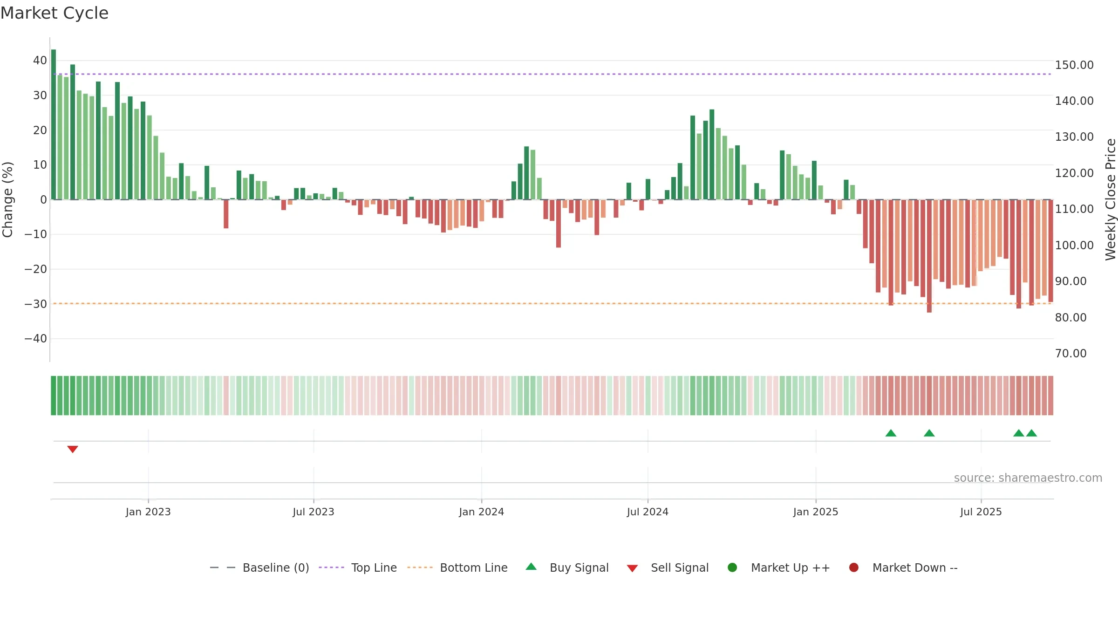Click the 70.00 price axis label
The image size is (1118, 629).
[1070, 353]
